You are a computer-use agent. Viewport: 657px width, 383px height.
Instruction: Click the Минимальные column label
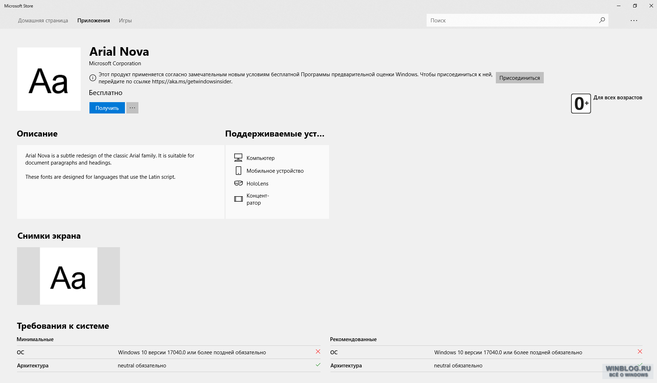[35, 339]
